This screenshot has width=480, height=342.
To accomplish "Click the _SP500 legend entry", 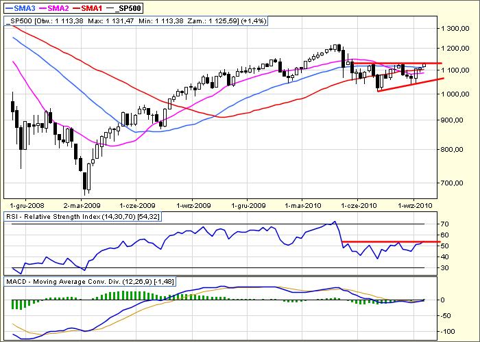I will pos(123,8).
